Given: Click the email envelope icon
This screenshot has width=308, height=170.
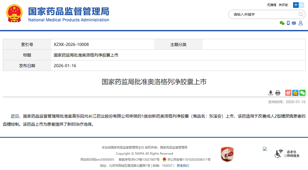Looking at the screenshot, I should pyautogui.click(x=294, y=23).
